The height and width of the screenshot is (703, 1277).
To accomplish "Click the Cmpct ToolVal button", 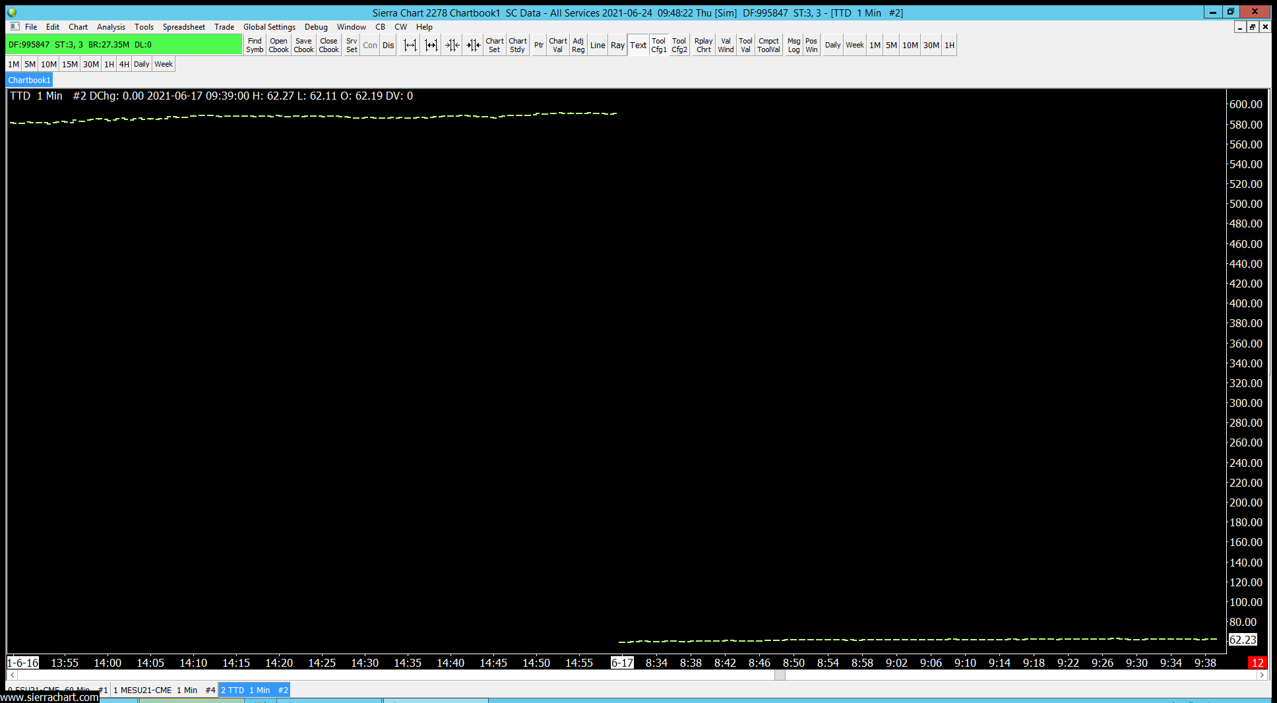I will pyautogui.click(x=769, y=45).
